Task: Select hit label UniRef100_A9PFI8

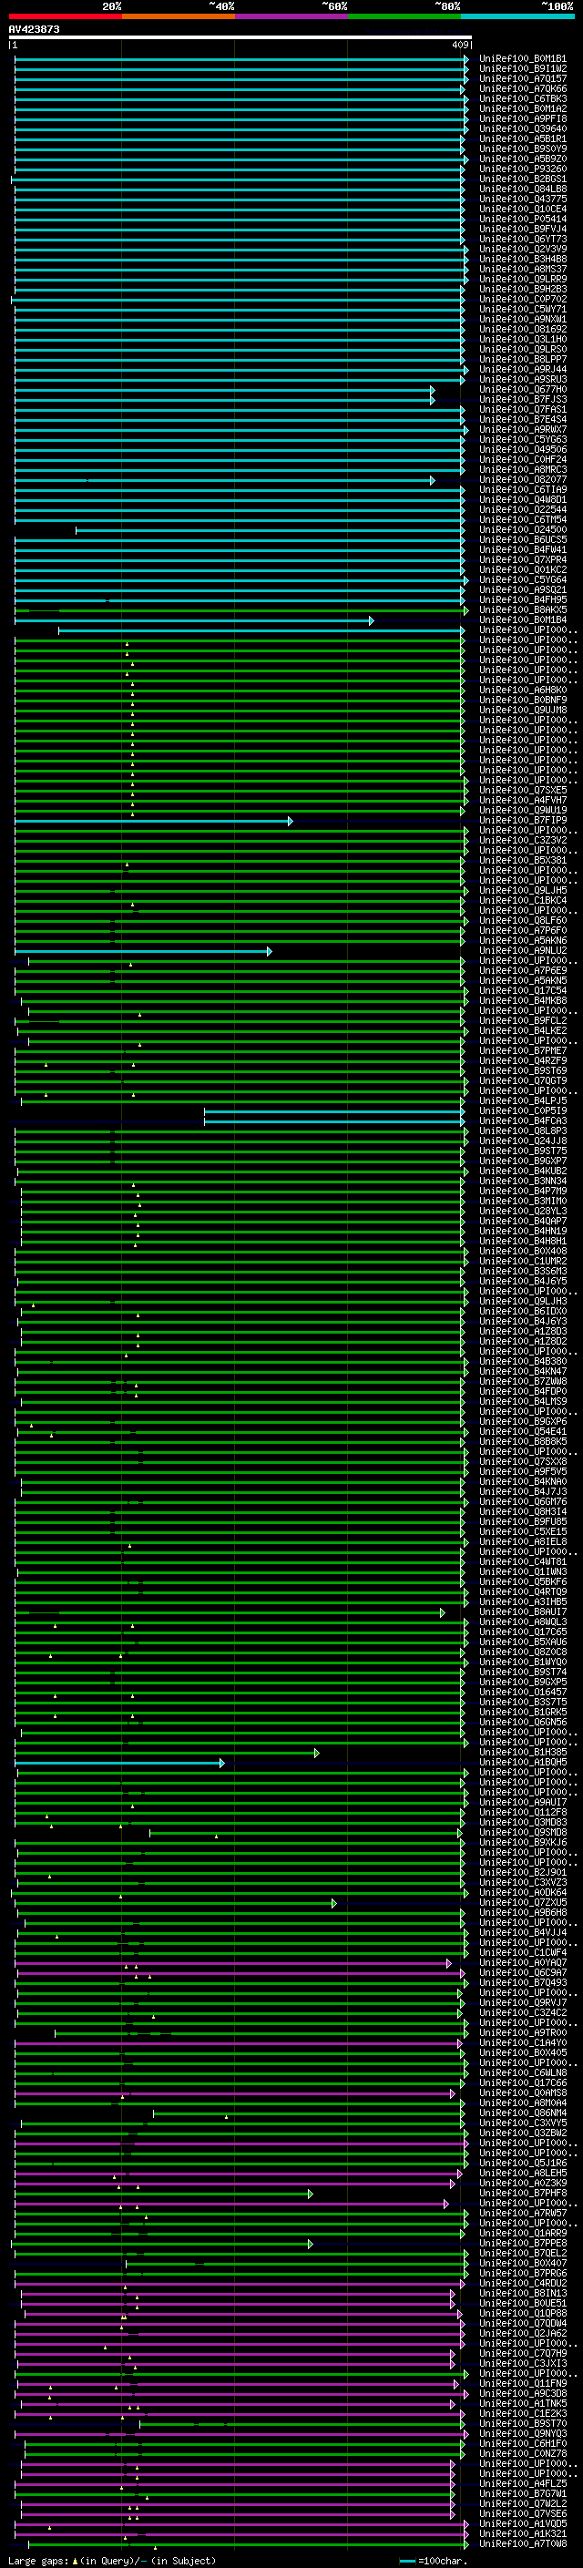Action: (x=523, y=118)
